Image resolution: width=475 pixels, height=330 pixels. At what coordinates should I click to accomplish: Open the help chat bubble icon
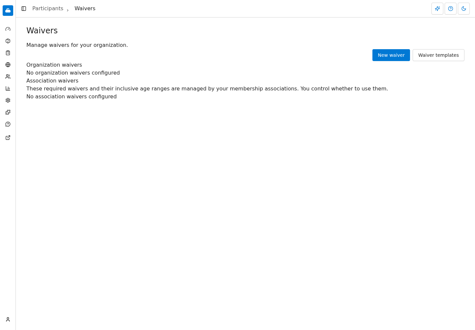[8, 124]
